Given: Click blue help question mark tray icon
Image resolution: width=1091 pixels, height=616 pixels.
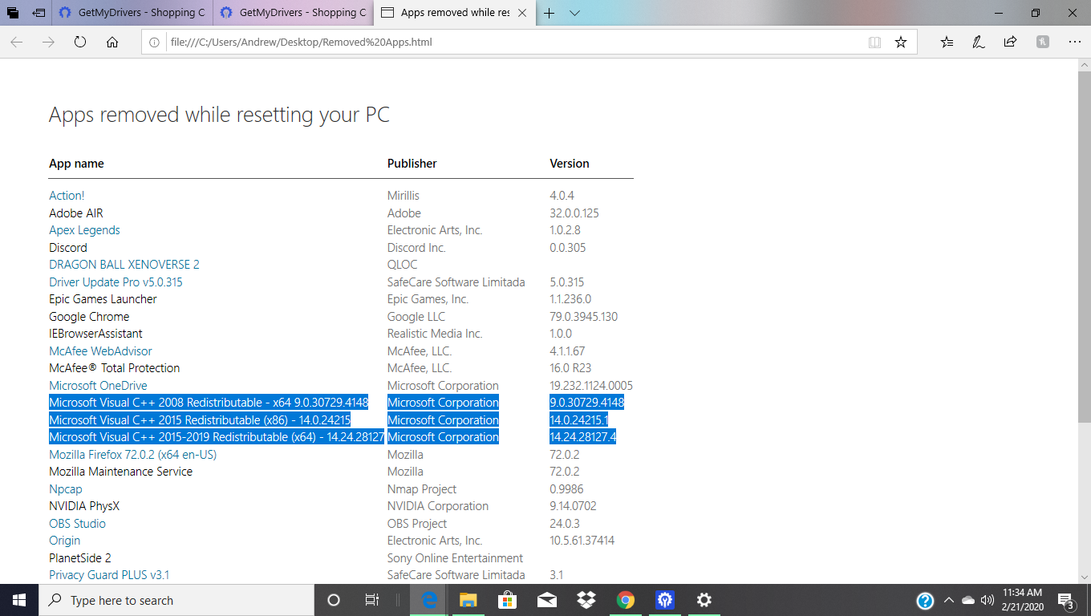Looking at the screenshot, I should (925, 600).
